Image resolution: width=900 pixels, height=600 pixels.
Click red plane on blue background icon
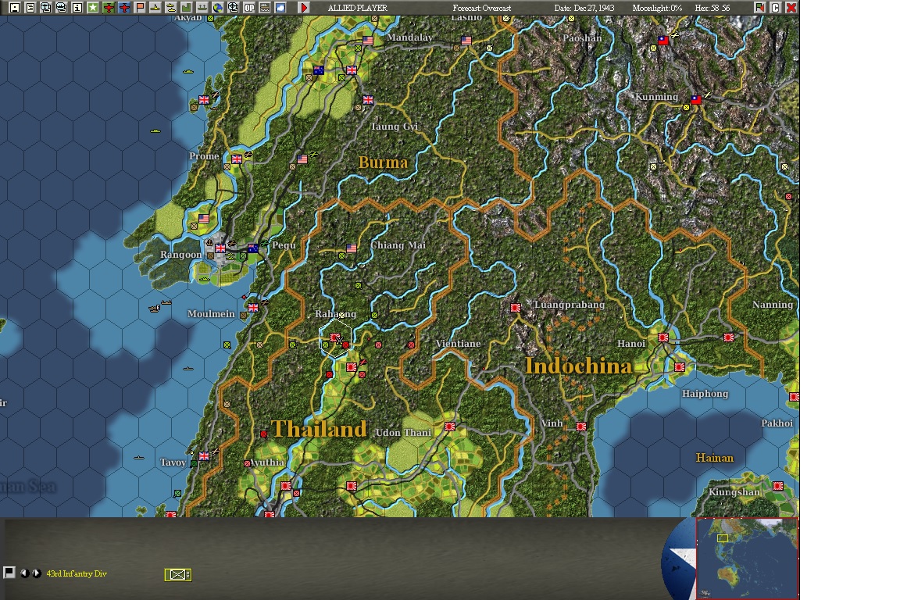coord(124,8)
